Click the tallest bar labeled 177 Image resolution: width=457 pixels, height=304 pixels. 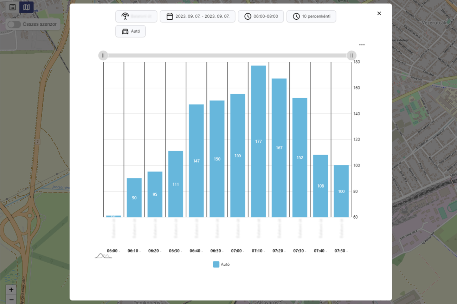[258, 141]
